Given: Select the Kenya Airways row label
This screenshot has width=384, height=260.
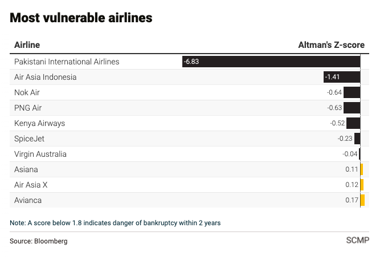Looking at the screenshot, I should (x=39, y=123).
